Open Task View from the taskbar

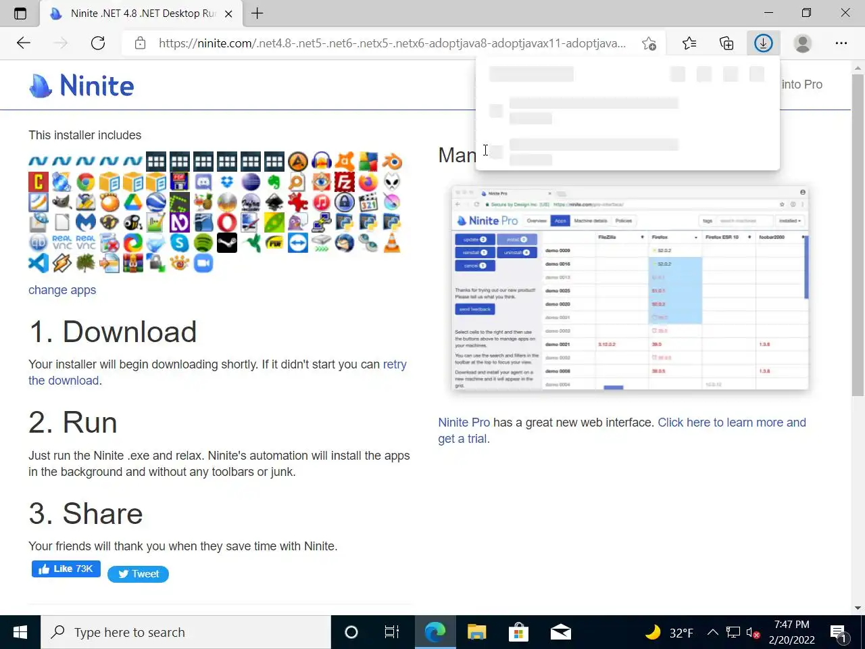point(392,632)
